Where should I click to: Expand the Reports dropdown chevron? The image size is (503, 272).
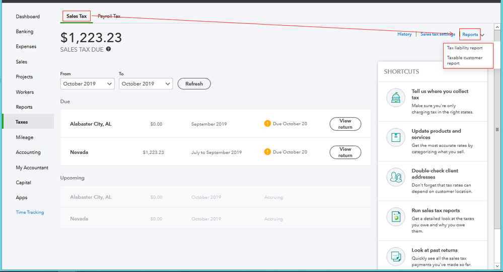(482, 35)
